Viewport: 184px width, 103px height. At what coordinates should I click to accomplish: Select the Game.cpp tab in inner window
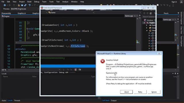click(x=129, y=16)
